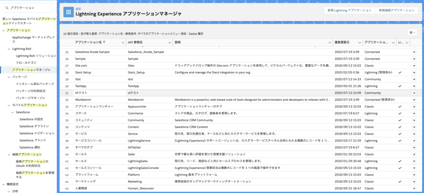Open the 説明 column menu chevron
The image size is (424, 193).
pos(329,43)
